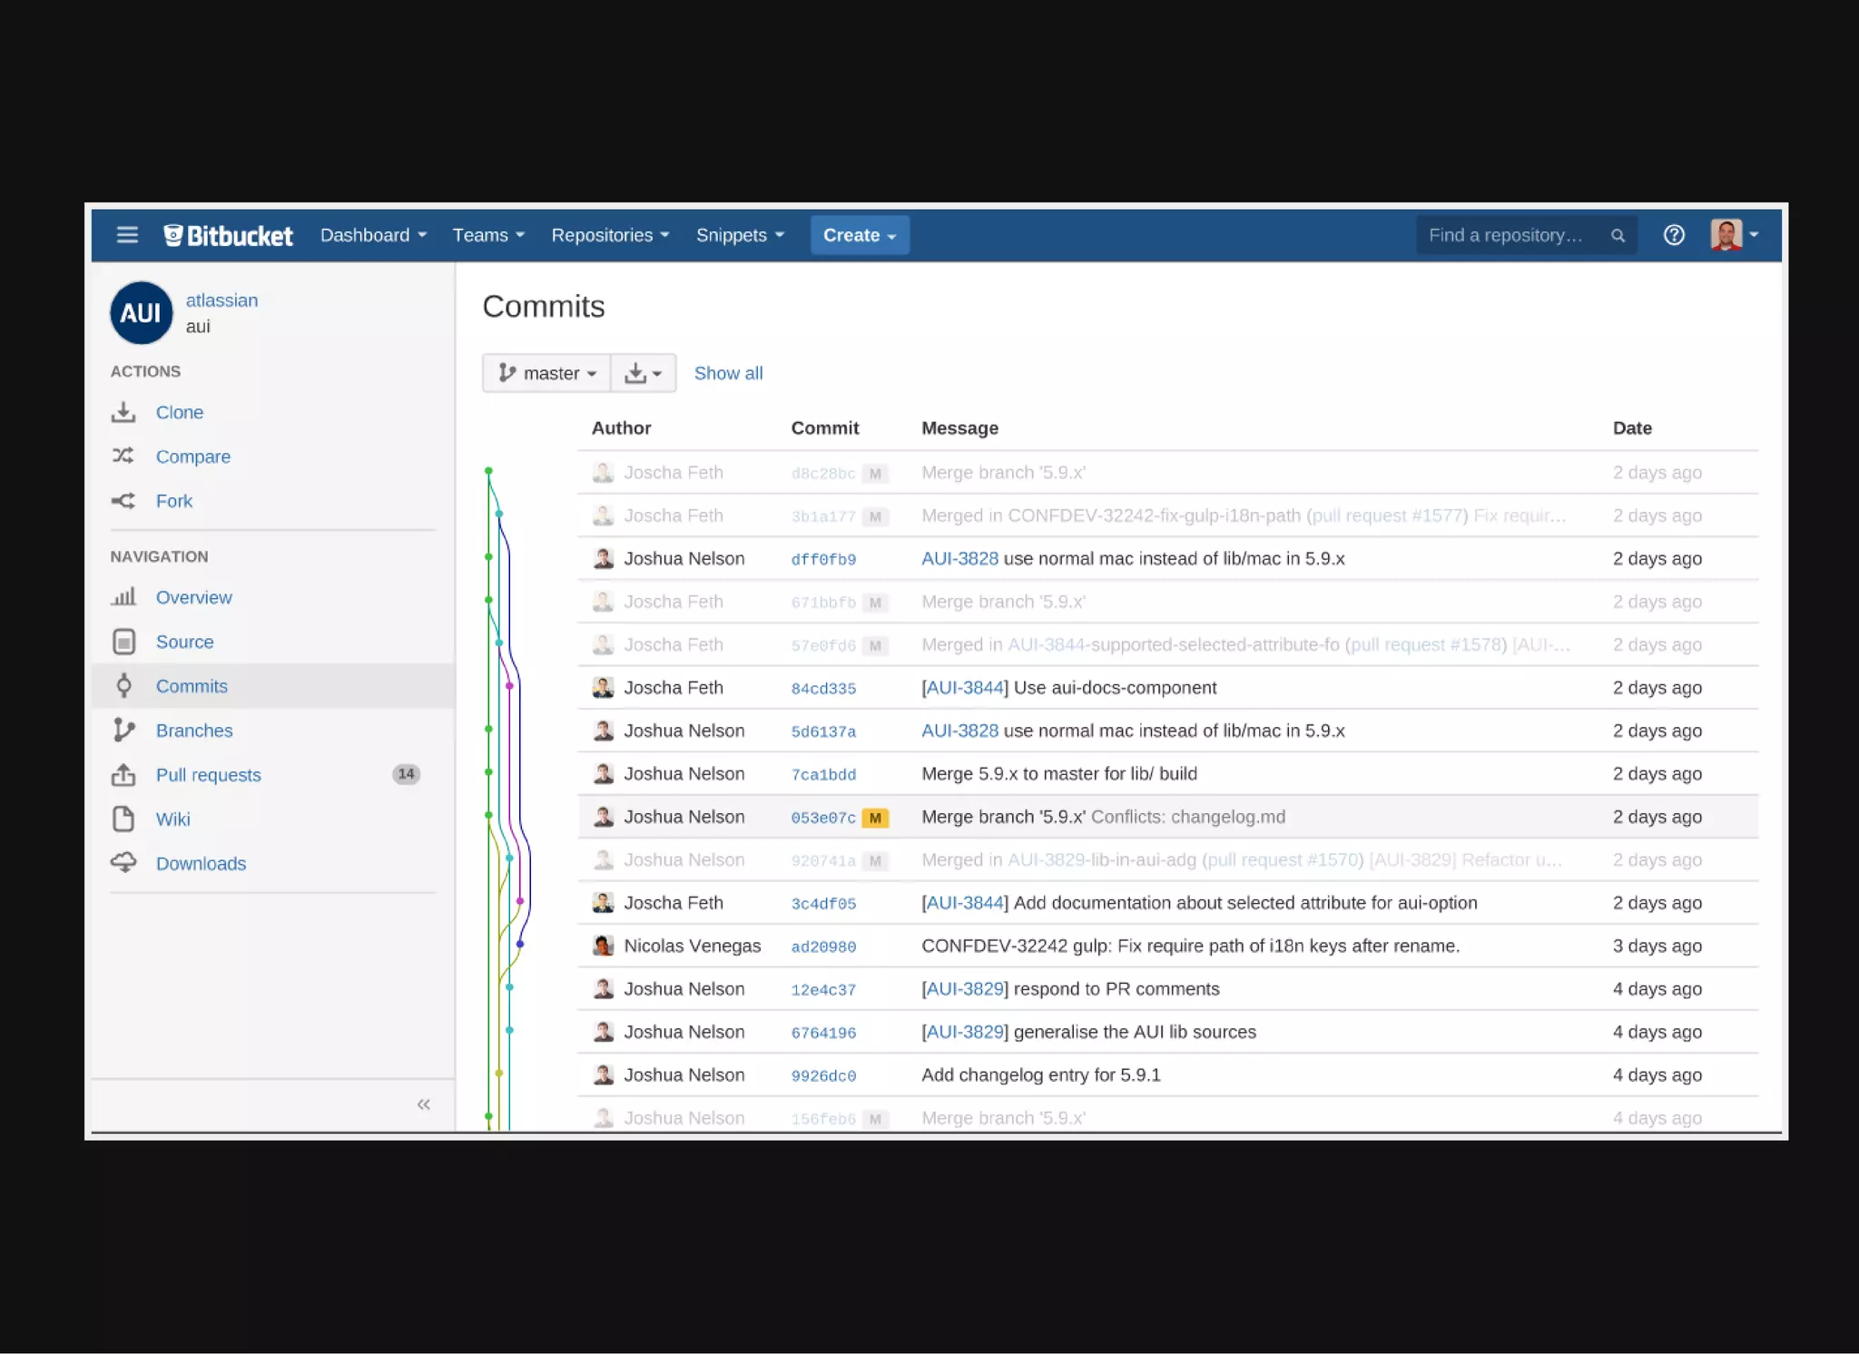This screenshot has height=1354, width=1859.
Task: Click the Downloads cloud icon
Action: tap(123, 863)
